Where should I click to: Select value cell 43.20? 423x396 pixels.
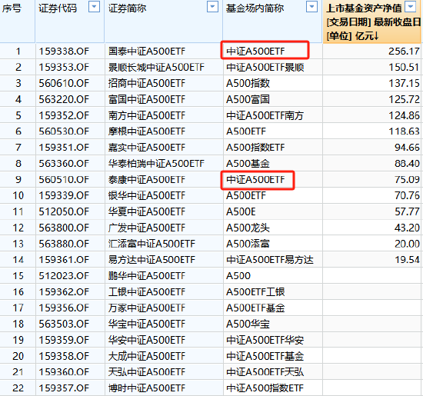point(372,228)
